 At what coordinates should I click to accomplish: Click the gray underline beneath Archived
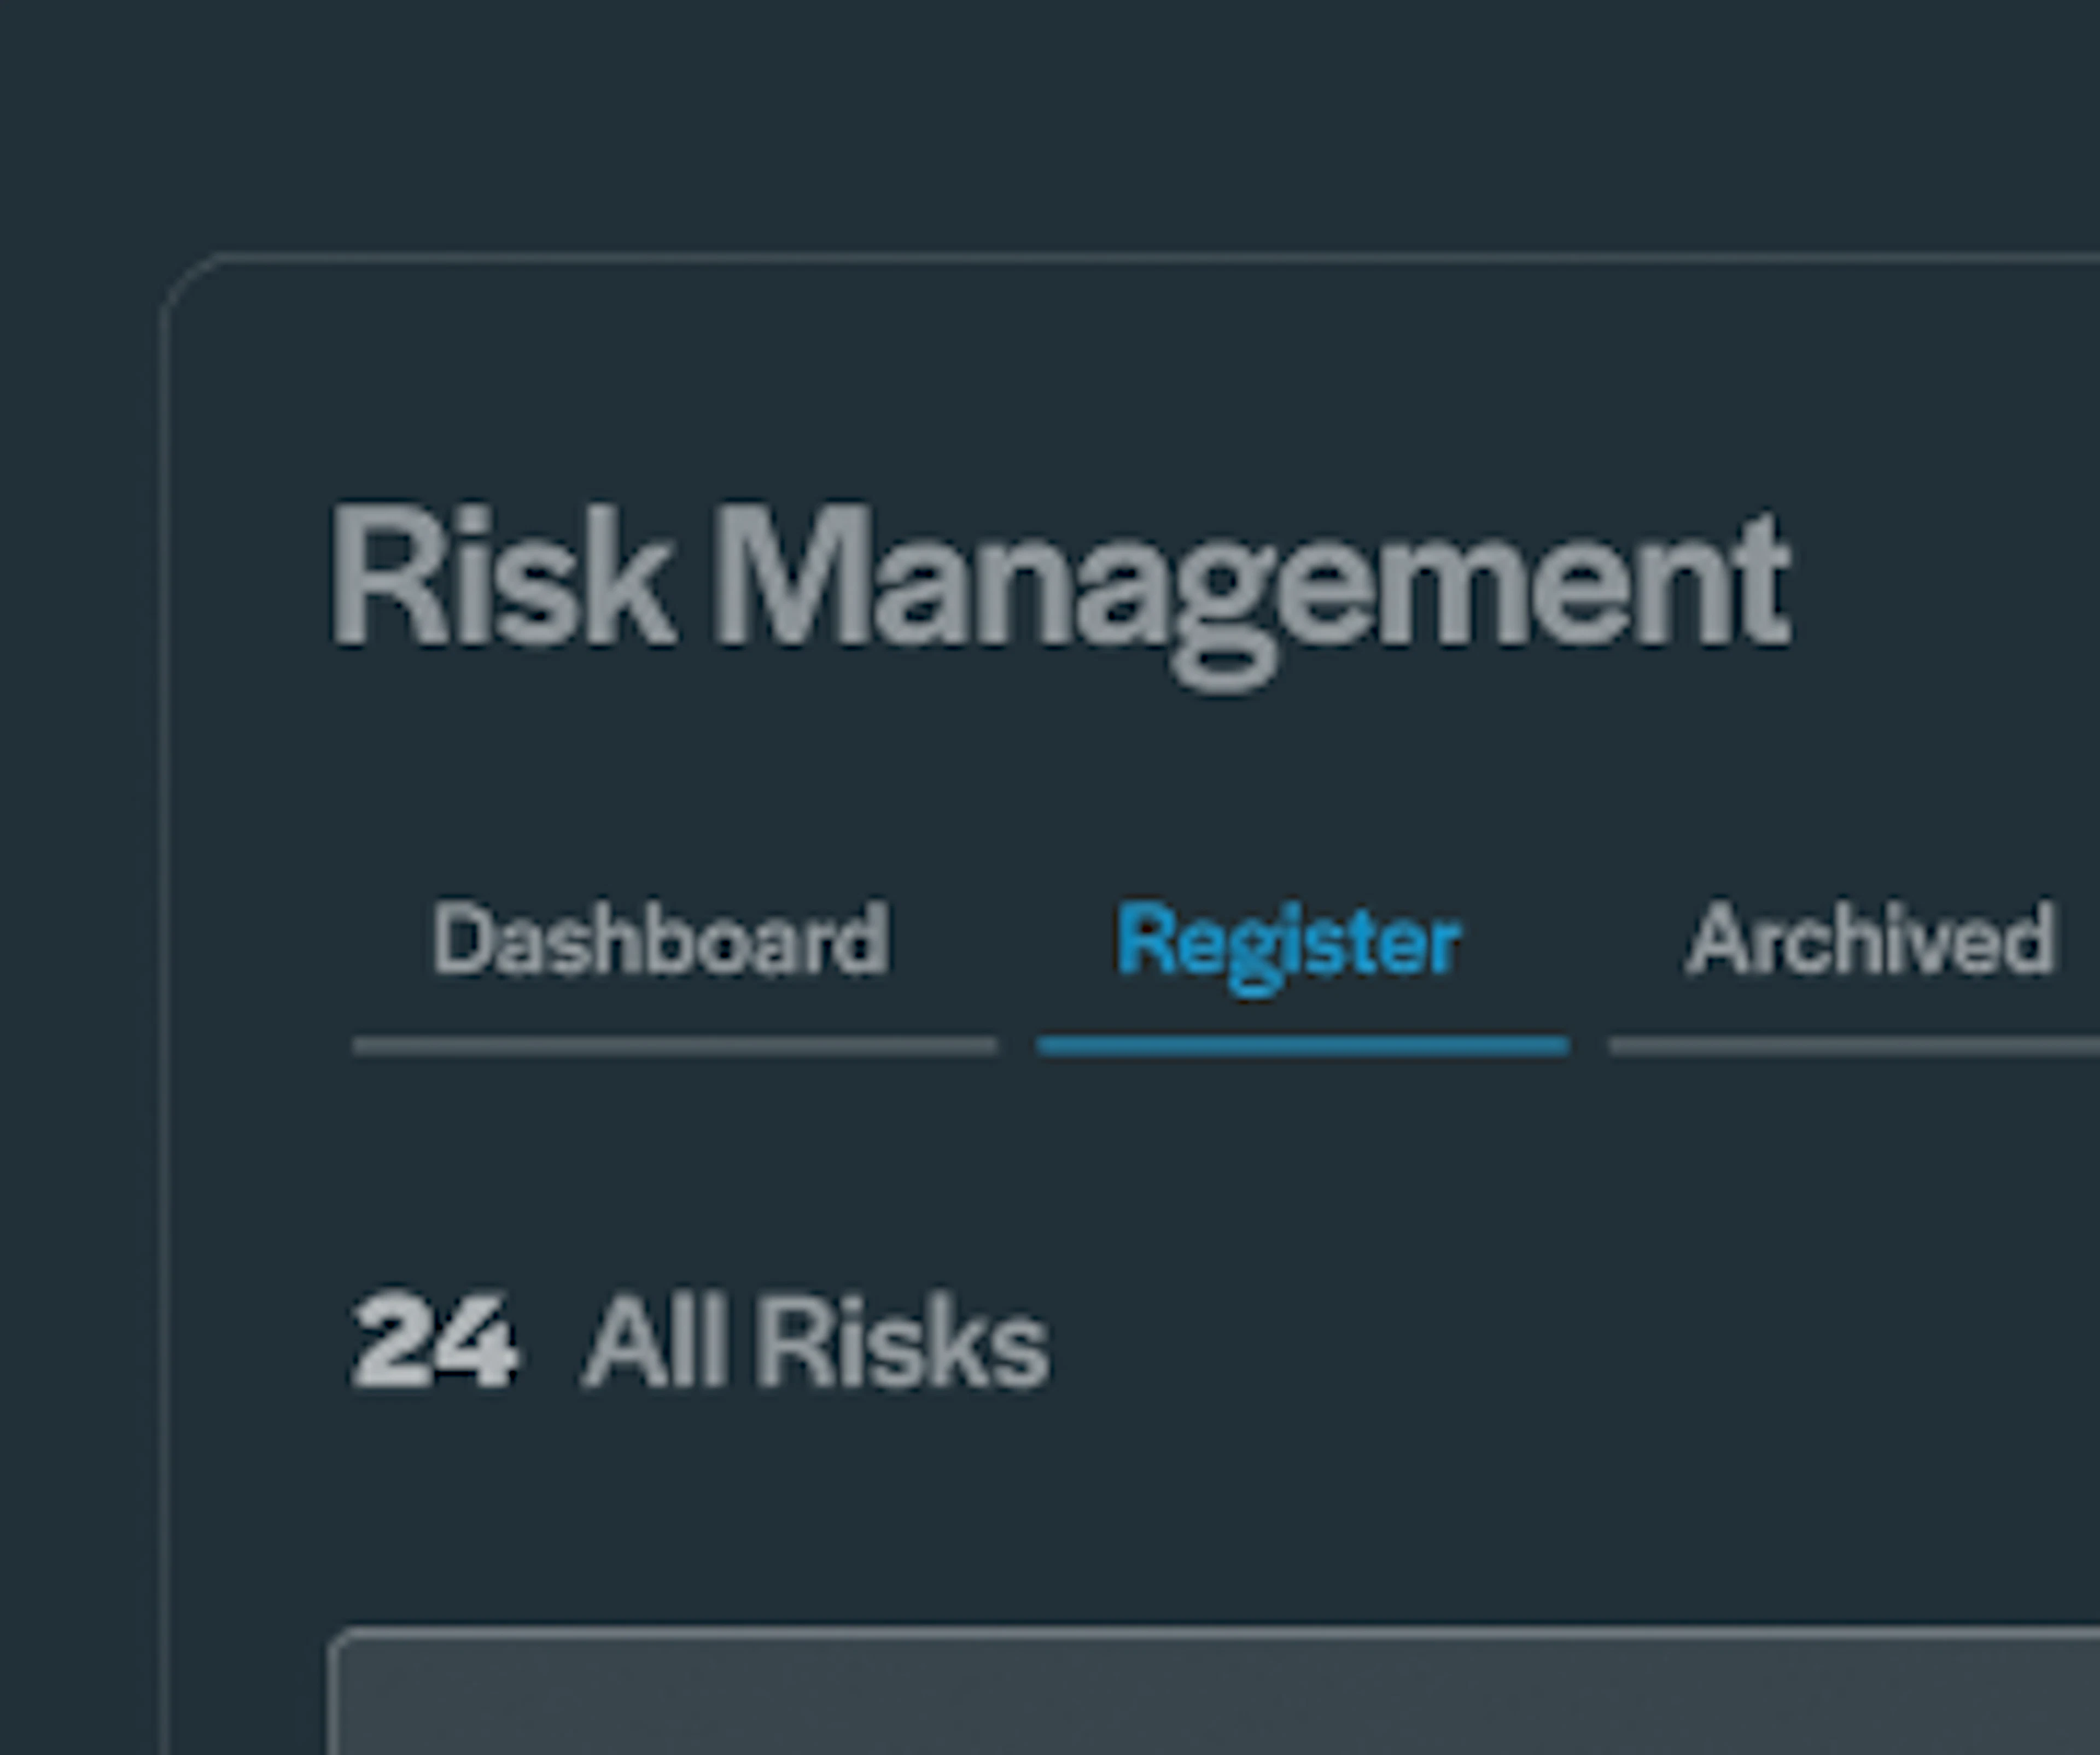(x=1854, y=1047)
